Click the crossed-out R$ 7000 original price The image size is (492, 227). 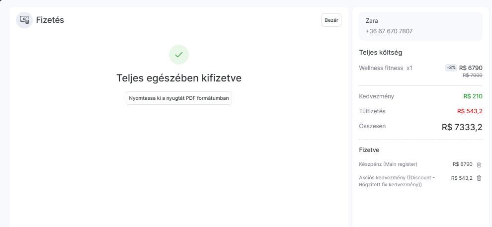pos(473,75)
